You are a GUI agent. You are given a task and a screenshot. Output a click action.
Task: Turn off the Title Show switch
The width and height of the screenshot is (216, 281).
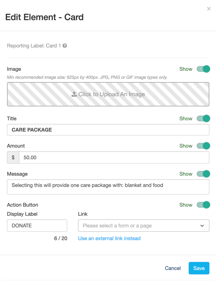[203, 118]
